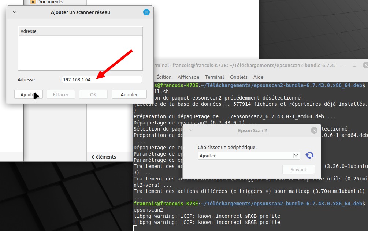The width and height of the screenshot is (368, 231).
Task: Open the Affichage menu in terminal
Action: 188,77
